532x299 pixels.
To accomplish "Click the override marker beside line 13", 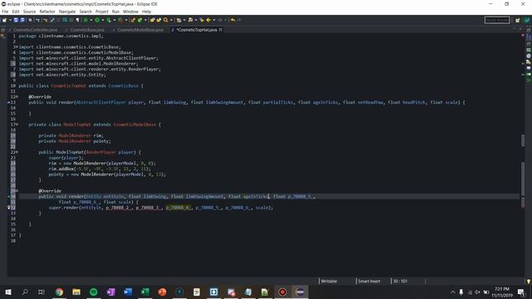I will pyautogui.click(x=9, y=102).
